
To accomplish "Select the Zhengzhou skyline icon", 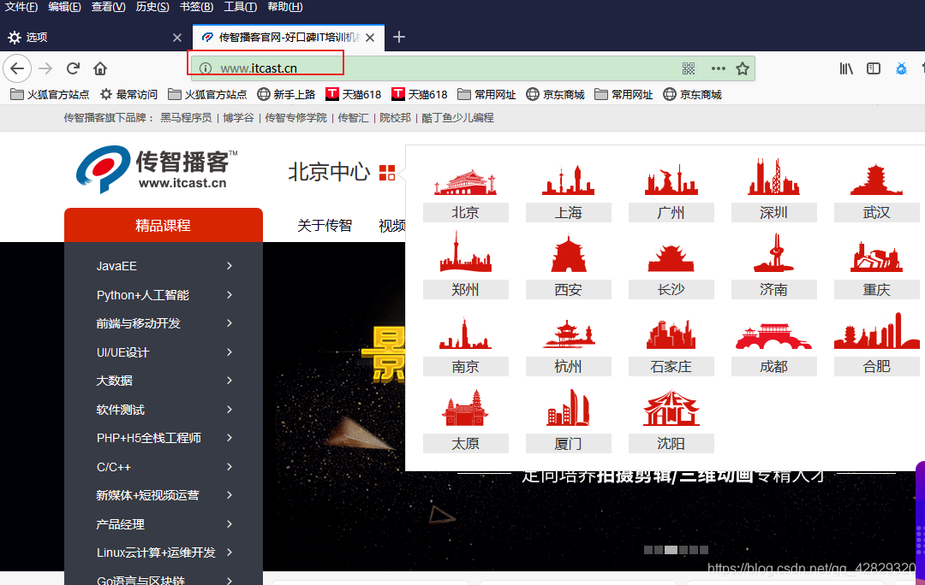I will click(x=465, y=252).
